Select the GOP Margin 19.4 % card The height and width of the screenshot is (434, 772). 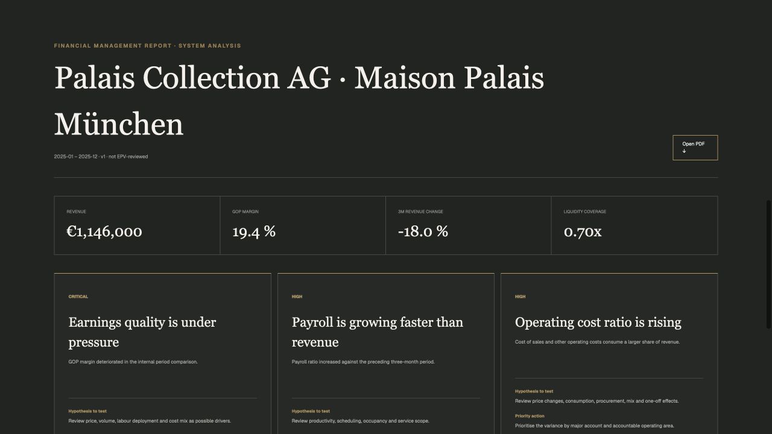pos(303,225)
